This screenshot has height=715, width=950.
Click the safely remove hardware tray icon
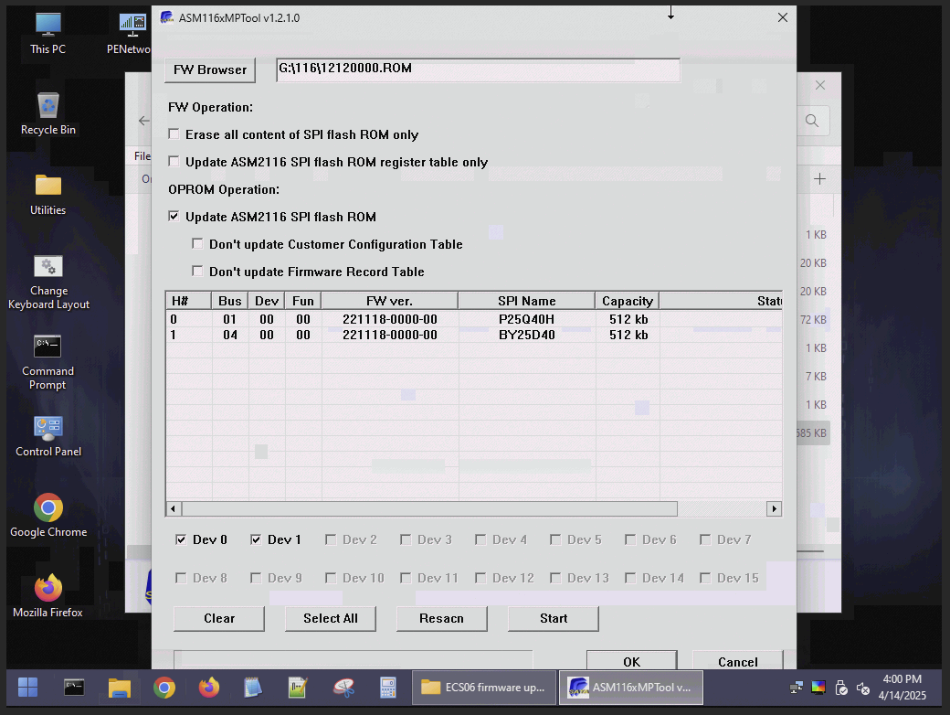click(841, 687)
